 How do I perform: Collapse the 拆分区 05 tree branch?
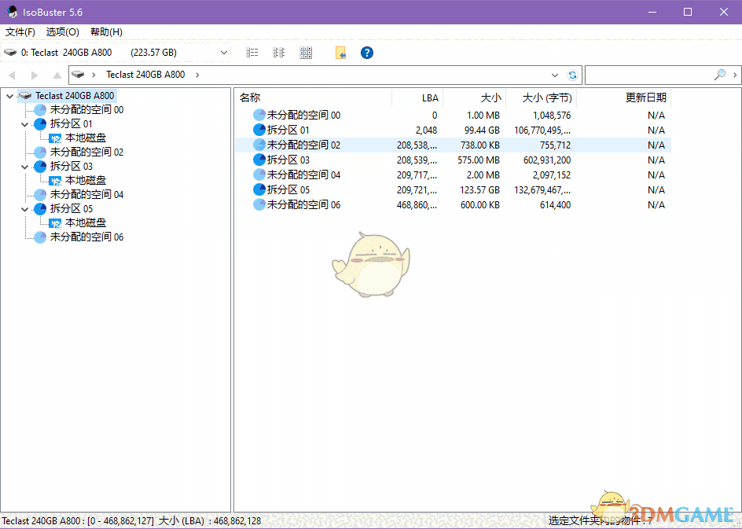pos(24,208)
